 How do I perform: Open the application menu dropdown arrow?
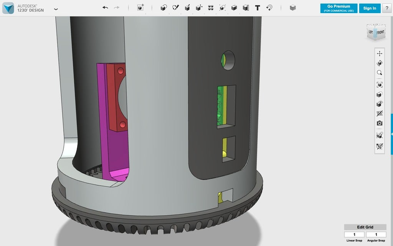(x=56, y=9)
